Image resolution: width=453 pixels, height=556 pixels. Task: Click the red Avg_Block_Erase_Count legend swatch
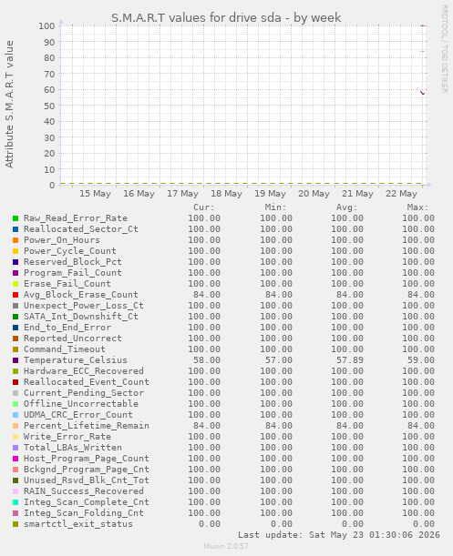[15, 295]
